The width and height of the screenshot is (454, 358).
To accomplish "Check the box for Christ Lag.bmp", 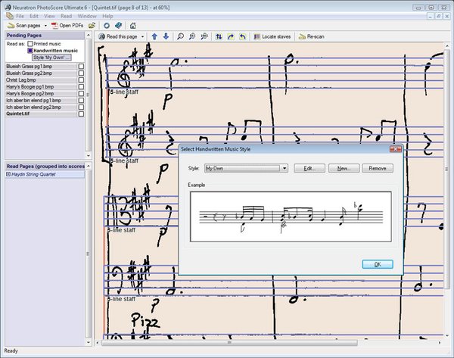I will [x=81, y=79].
